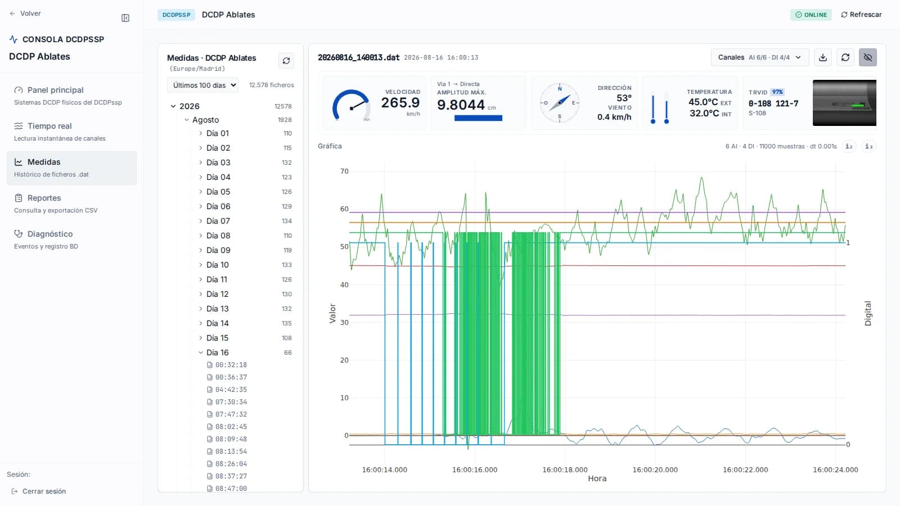This screenshot has width=900, height=506.
Task: Click the i2 chart info button
Action: pyautogui.click(x=849, y=146)
